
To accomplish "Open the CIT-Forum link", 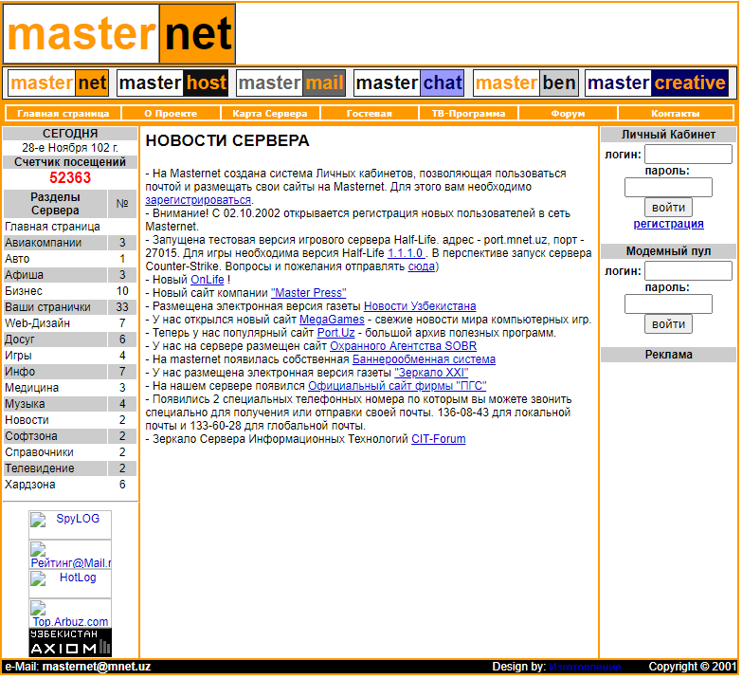I will click(x=438, y=439).
